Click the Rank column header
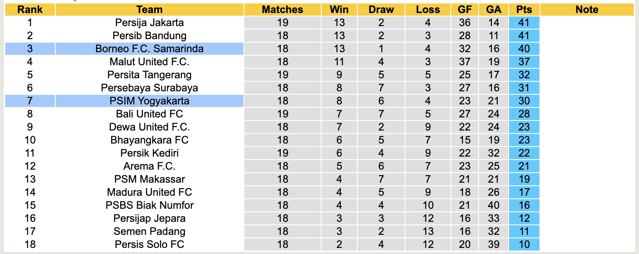The height and width of the screenshot is (254, 639). (x=30, y=10)
